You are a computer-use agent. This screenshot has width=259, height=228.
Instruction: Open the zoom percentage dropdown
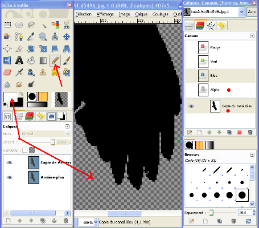96,222
